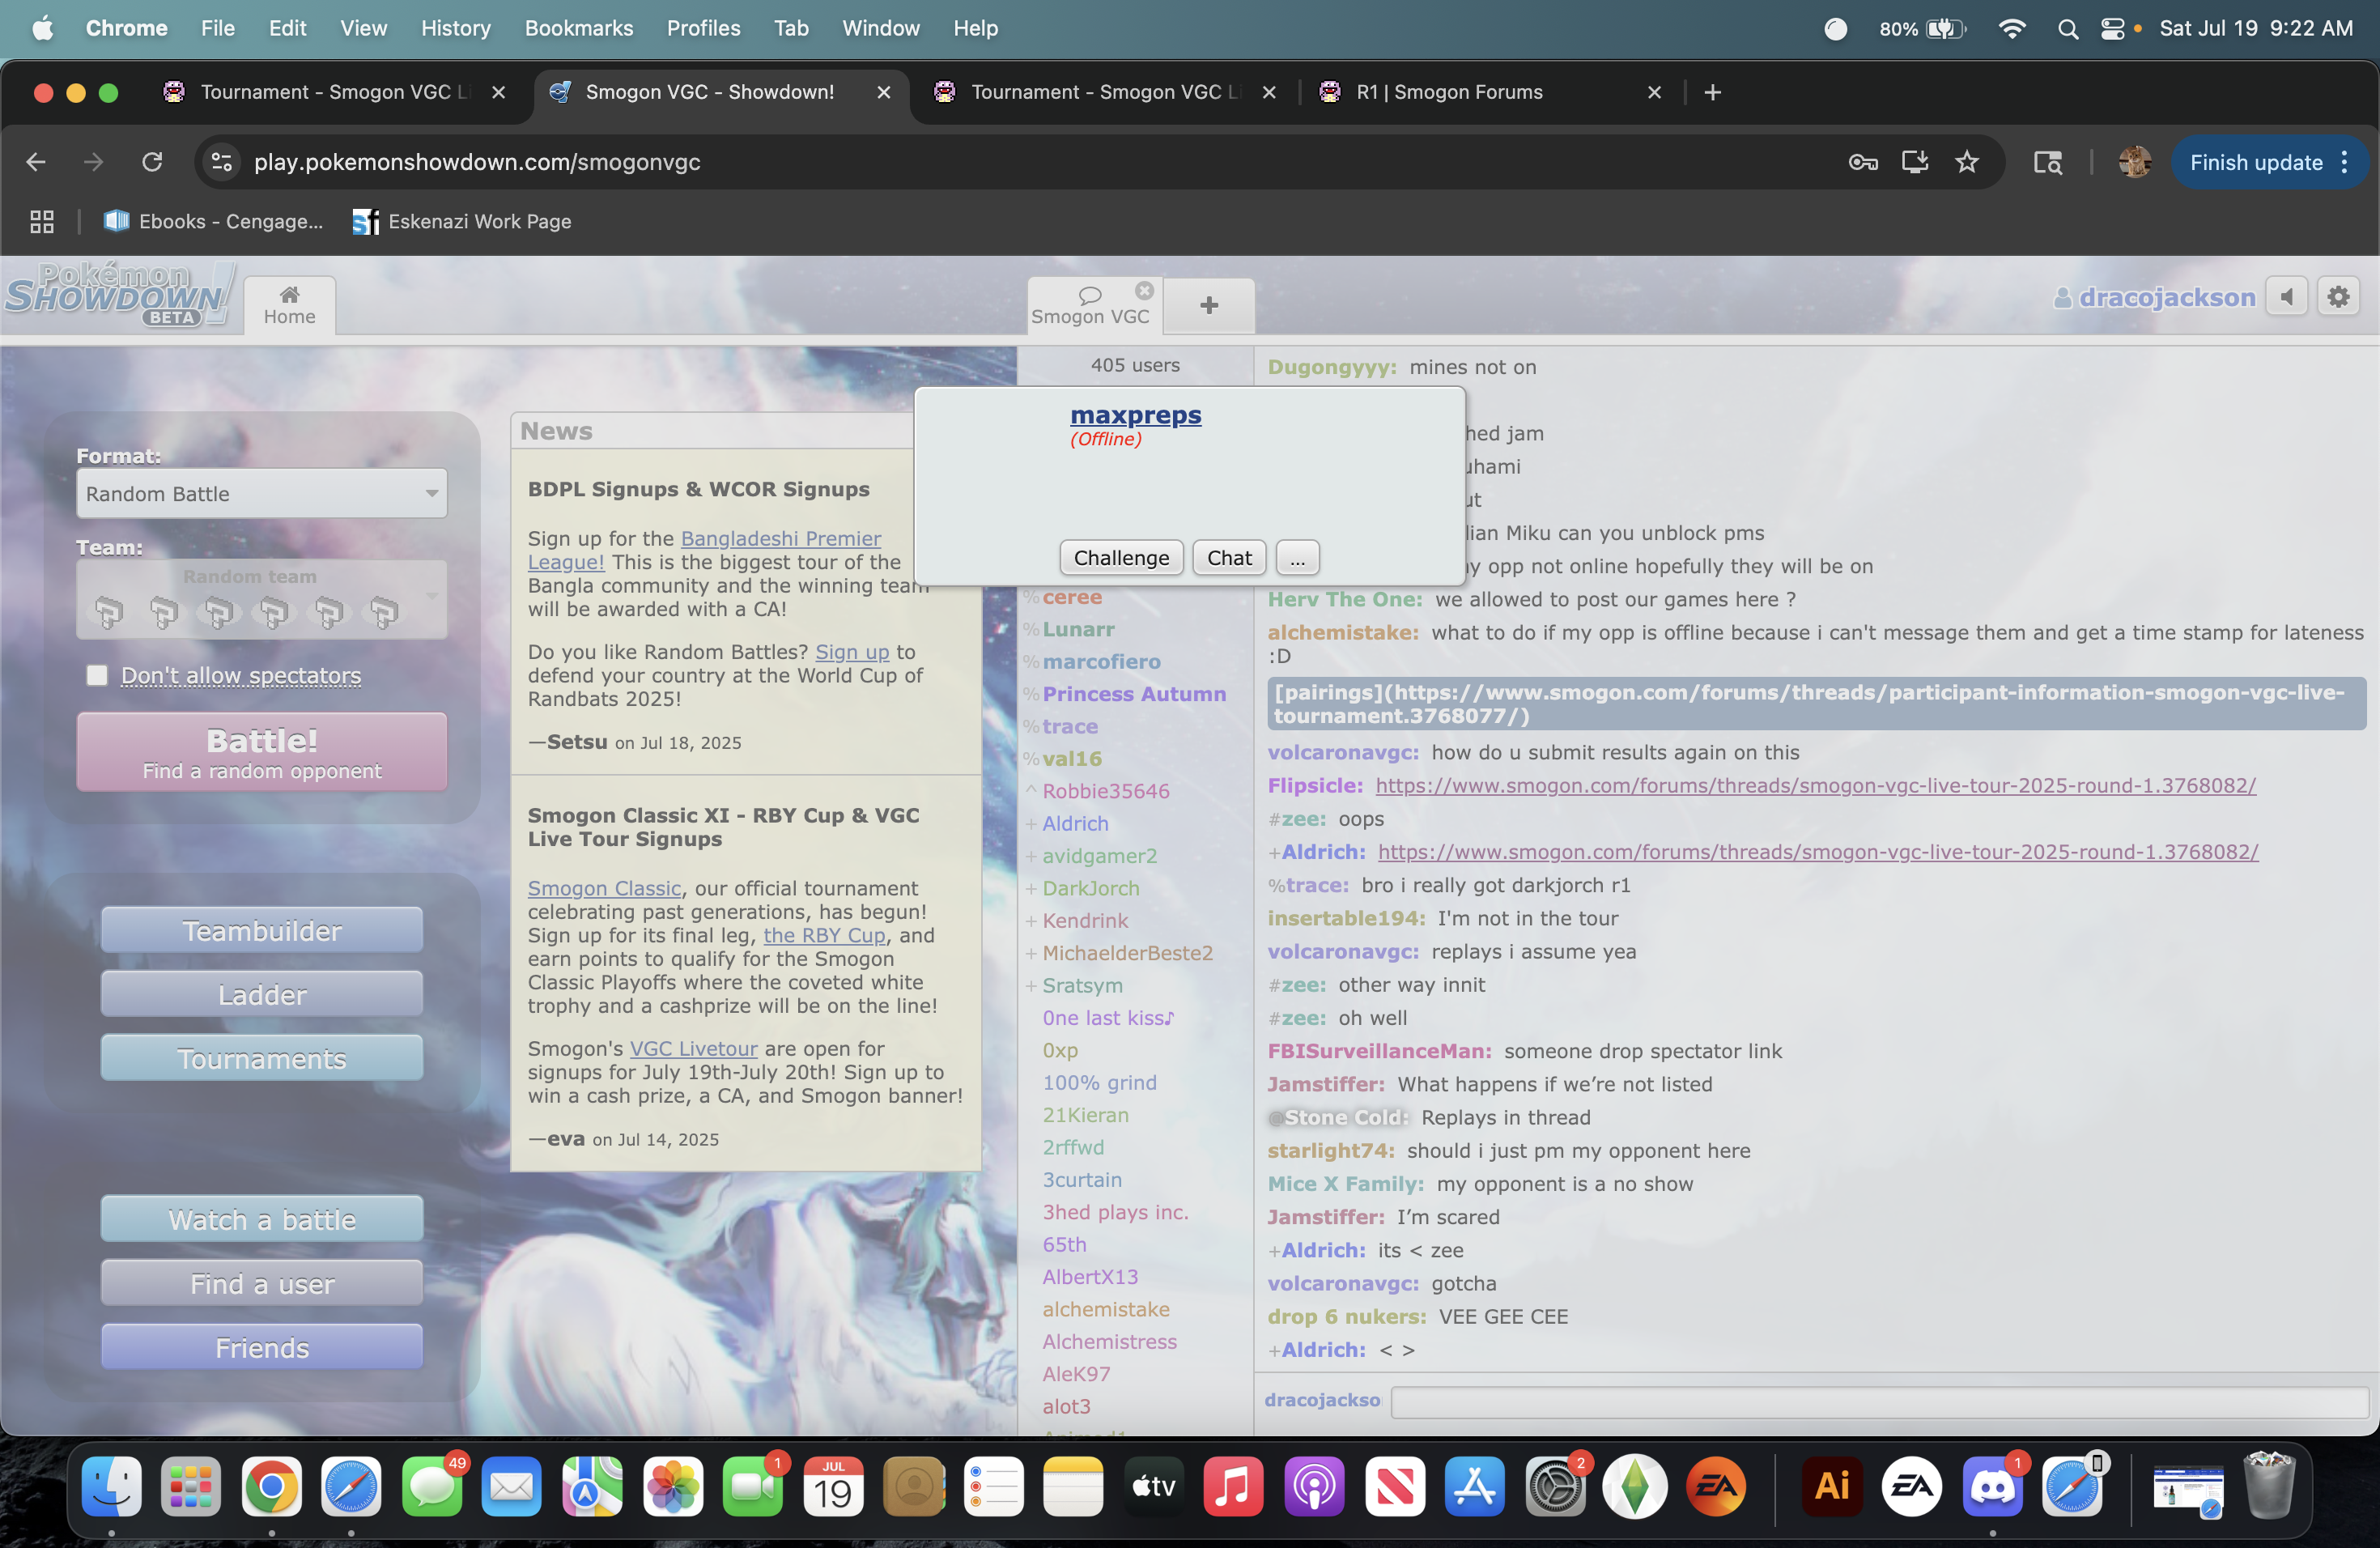View site information icon
Image resolution: width=2380 pixels, height=1548 pixels.
[221, 162]
